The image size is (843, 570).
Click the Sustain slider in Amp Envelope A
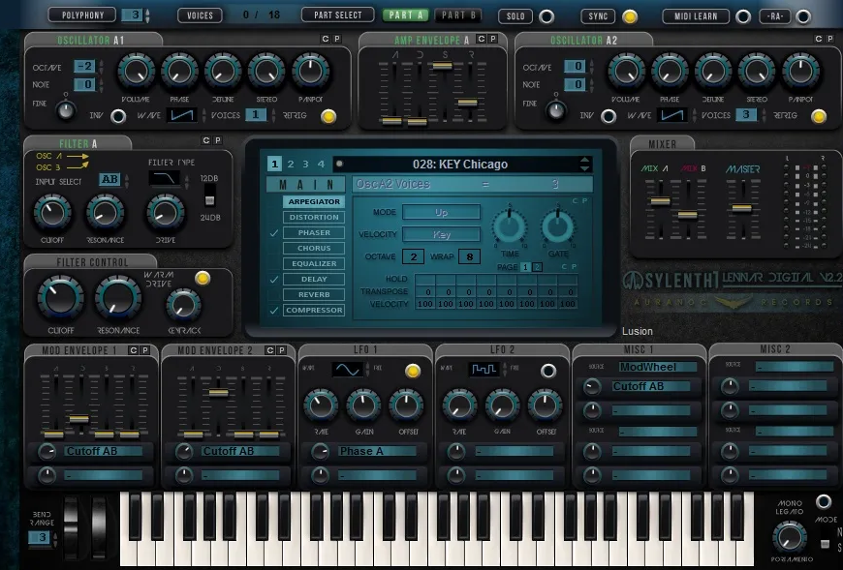click(x=442, y=66)
